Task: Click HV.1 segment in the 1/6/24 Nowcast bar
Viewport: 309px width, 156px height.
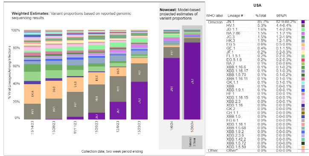Action: pyautogui.click(x=172, y=53)
